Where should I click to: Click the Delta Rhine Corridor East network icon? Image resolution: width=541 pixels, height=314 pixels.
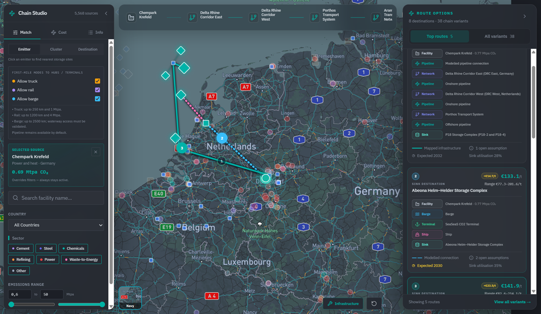[192, 17]
